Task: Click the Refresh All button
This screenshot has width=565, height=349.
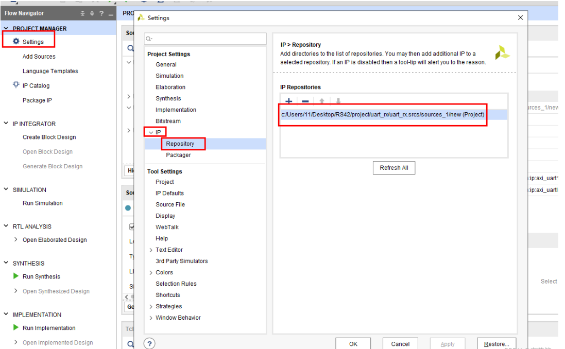Action: (394, 168)
